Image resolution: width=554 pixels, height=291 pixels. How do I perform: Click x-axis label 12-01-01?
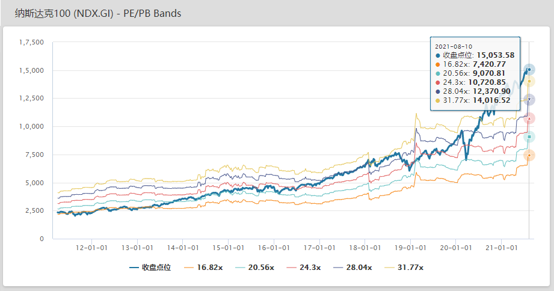(x=91, y=248)
